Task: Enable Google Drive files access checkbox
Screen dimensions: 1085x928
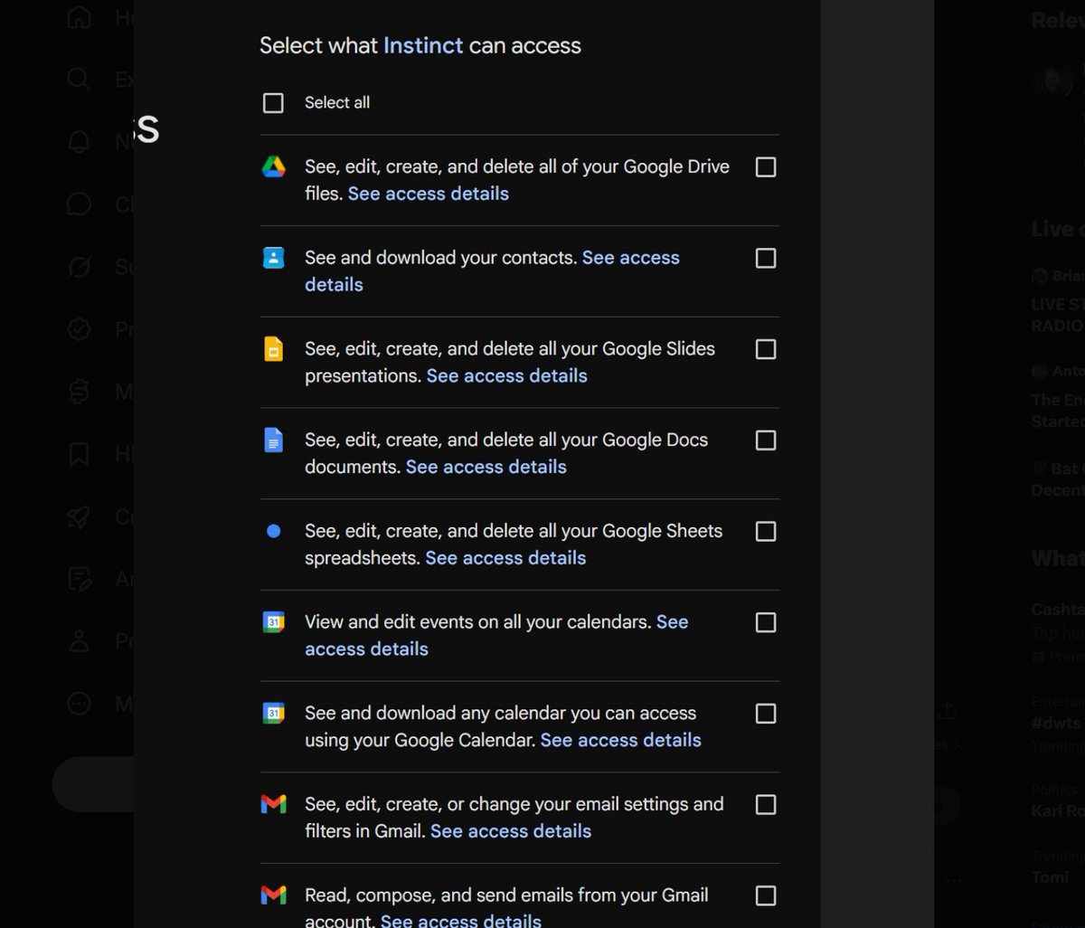Action: [x=766, y=167]
